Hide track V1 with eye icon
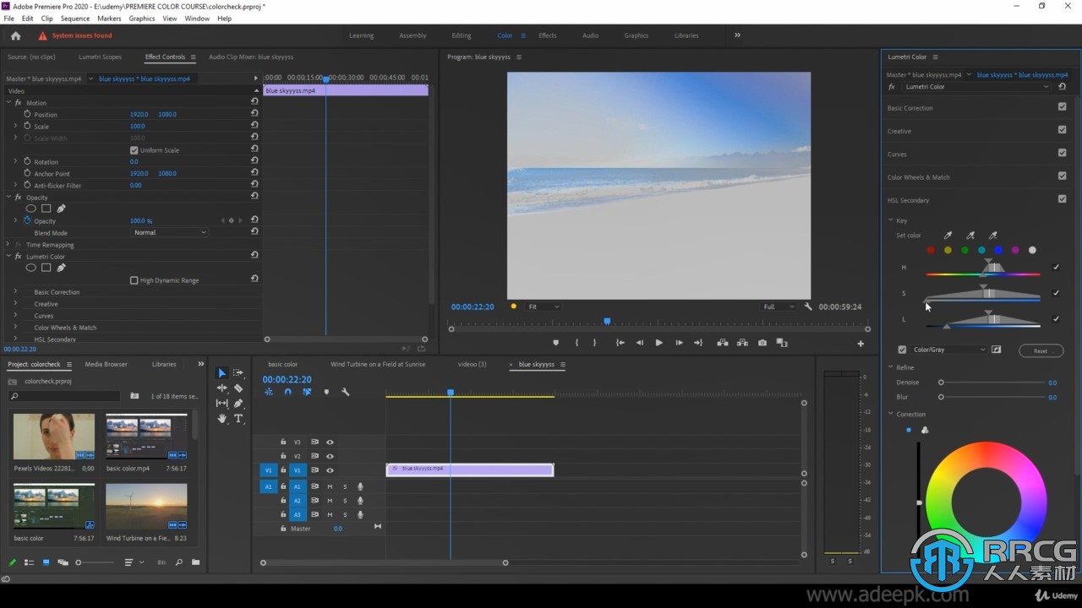 (x=330, y=470)
